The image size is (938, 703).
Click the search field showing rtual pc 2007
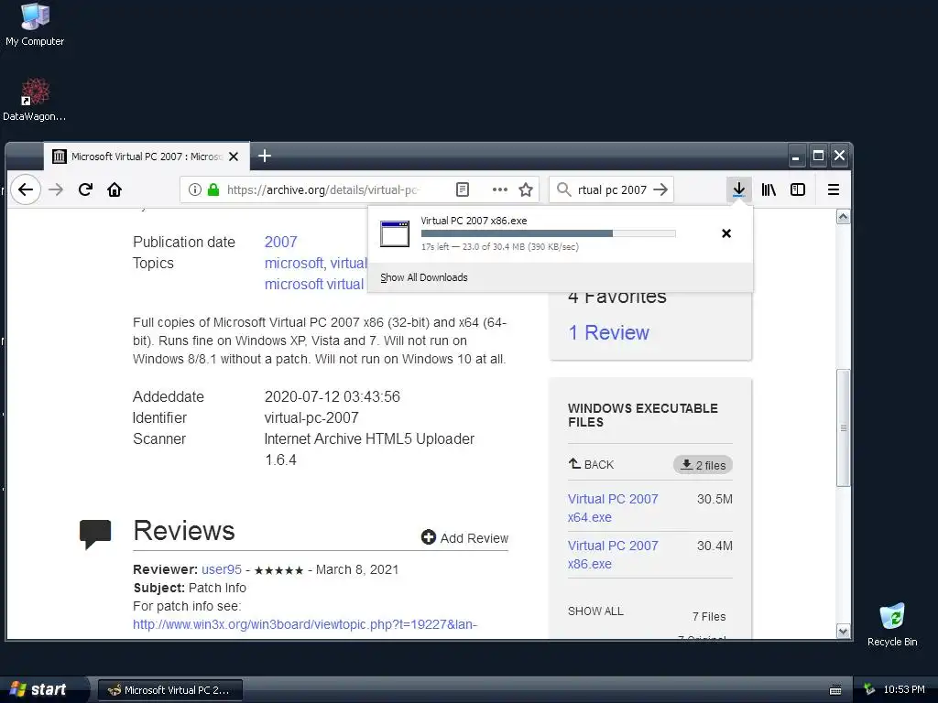(612, 189)
